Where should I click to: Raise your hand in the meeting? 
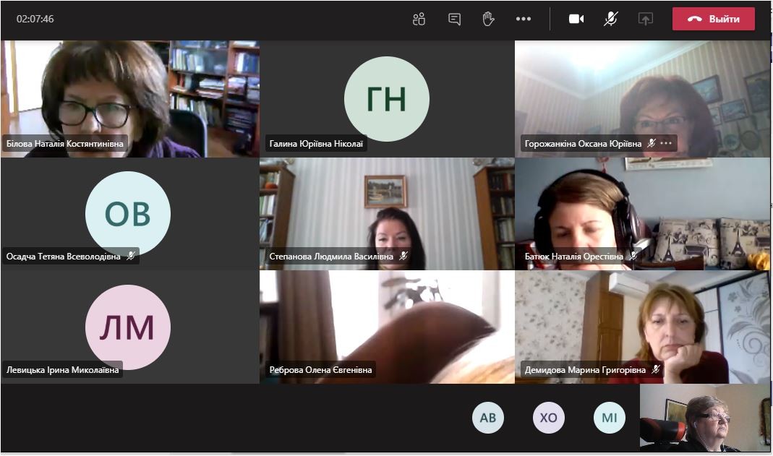(x=488, y=20)
